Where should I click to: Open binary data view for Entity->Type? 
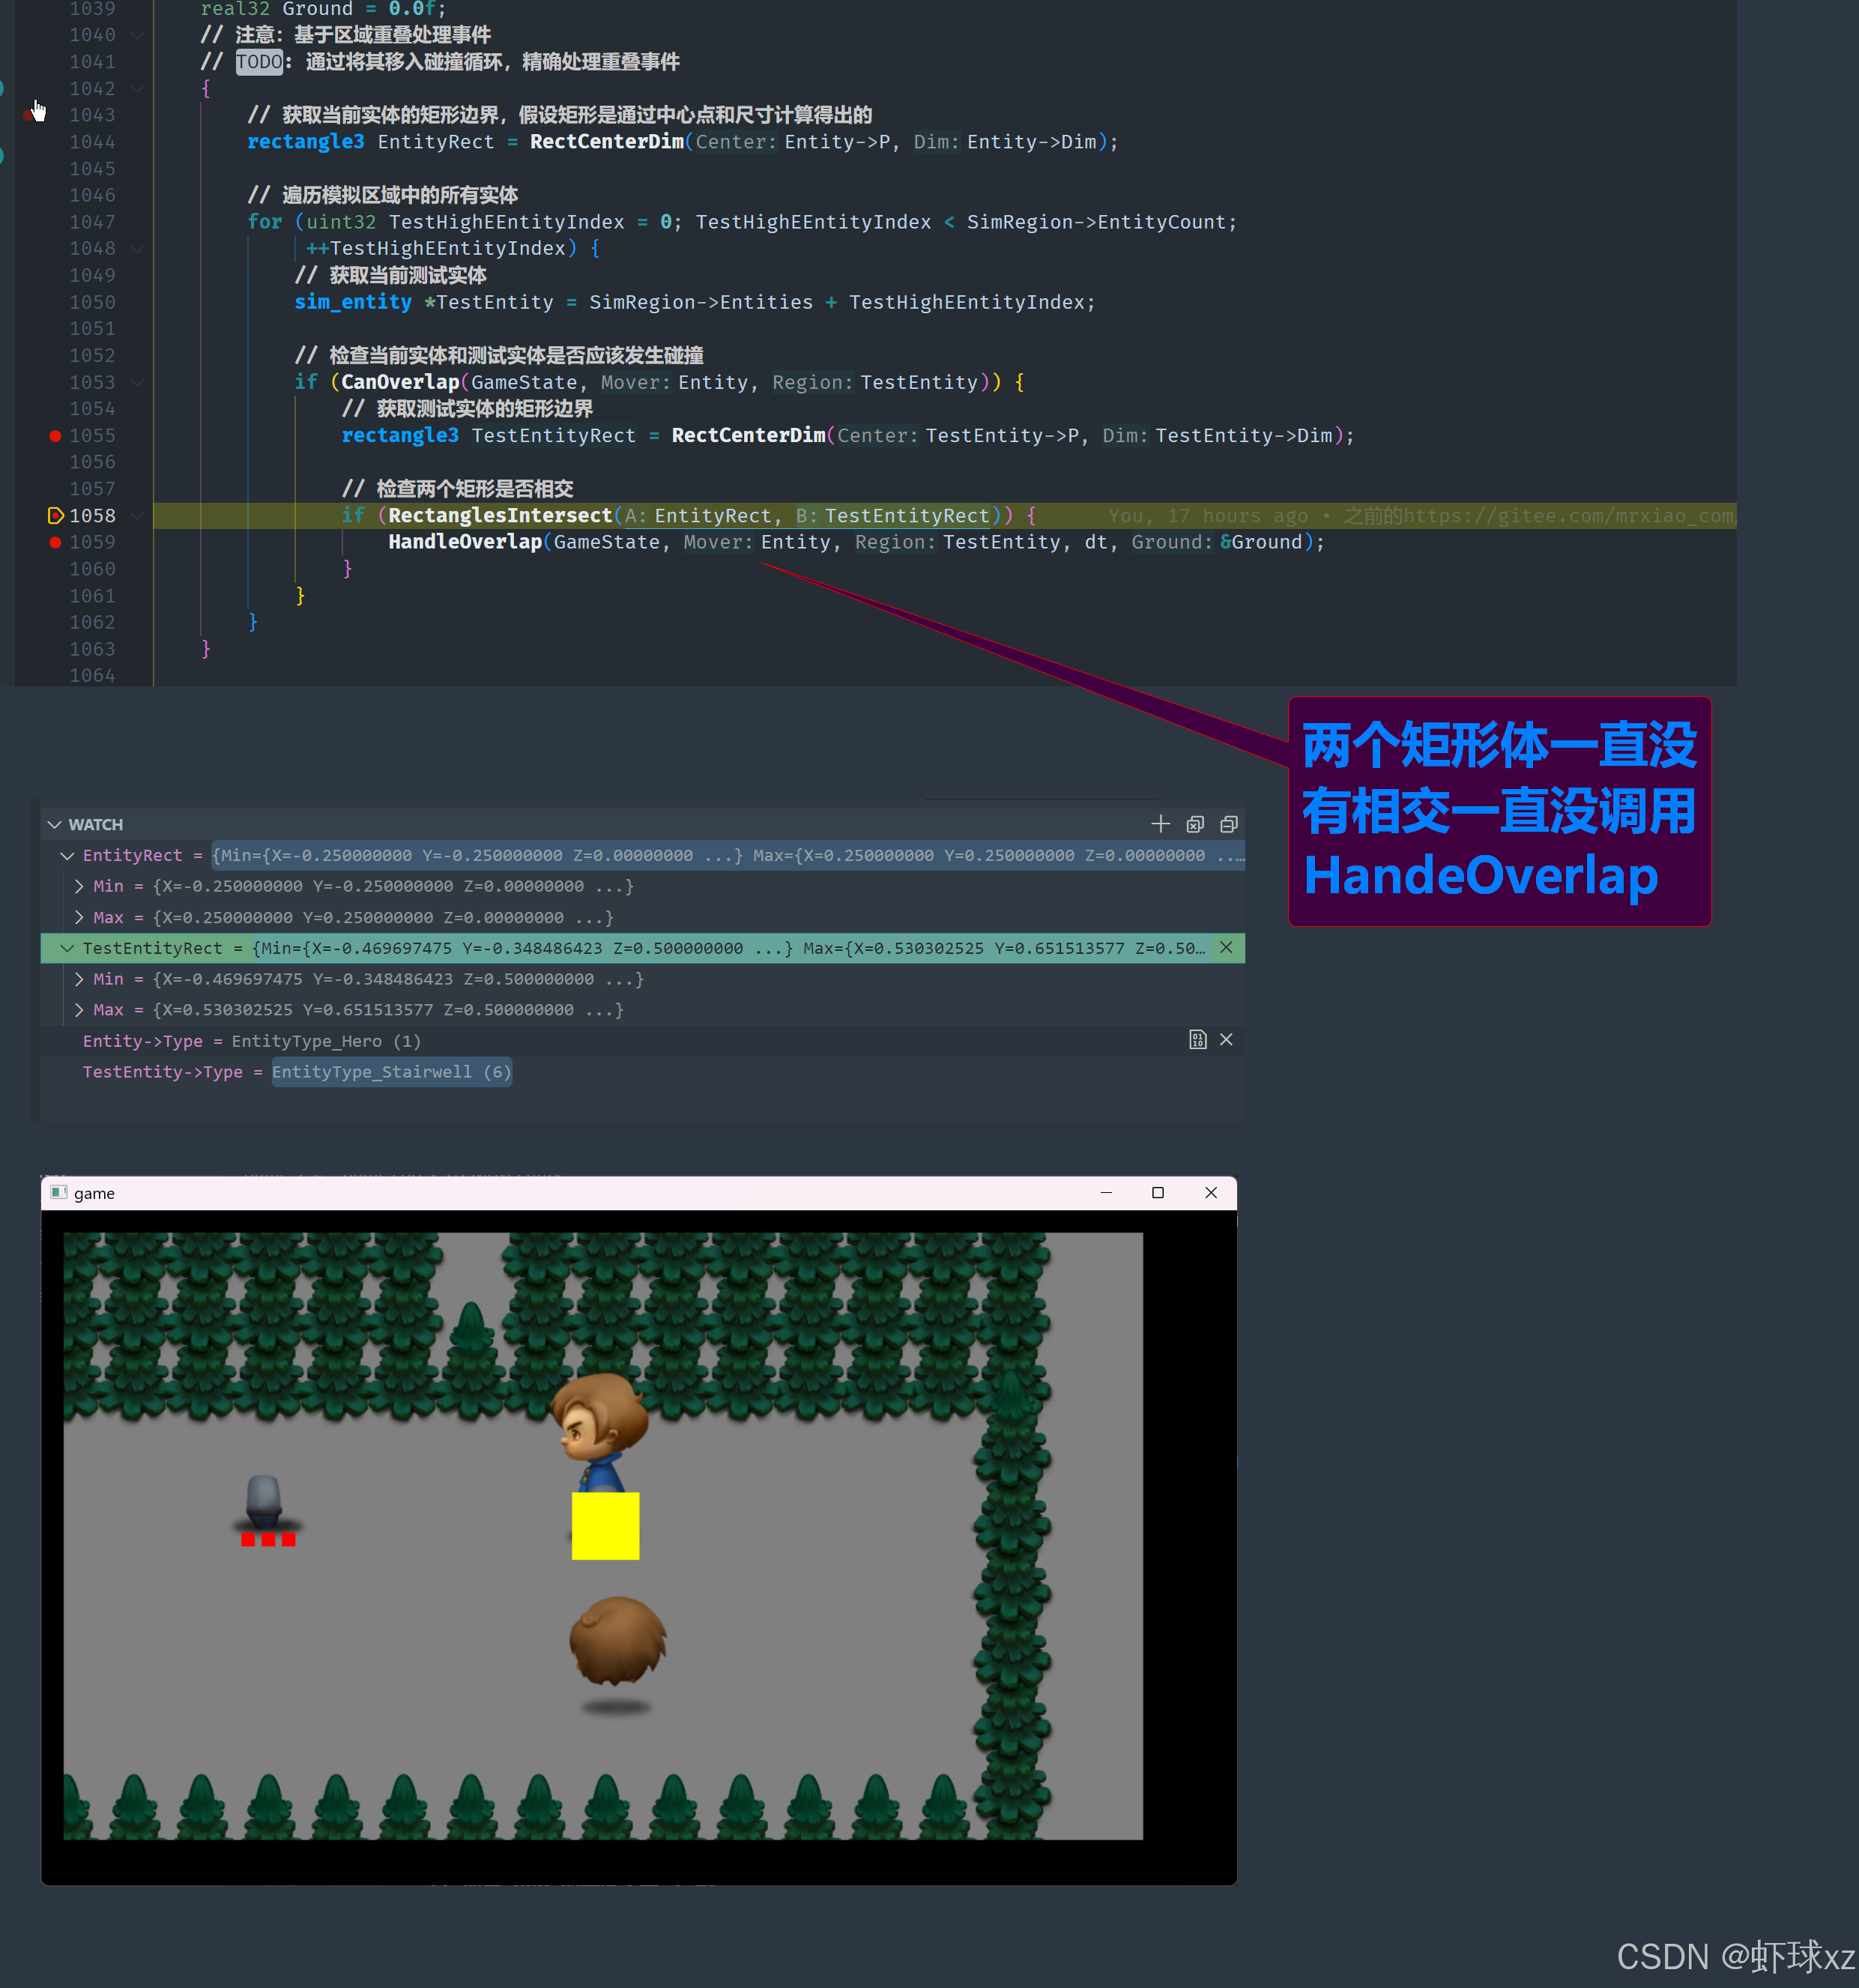coord(1198,1039)
